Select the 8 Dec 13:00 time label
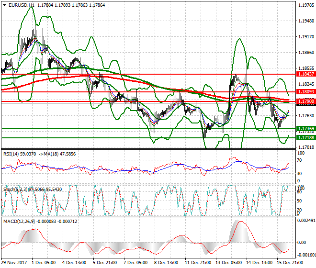The width and height of the screenshot is (316, 268). (167, 263)
